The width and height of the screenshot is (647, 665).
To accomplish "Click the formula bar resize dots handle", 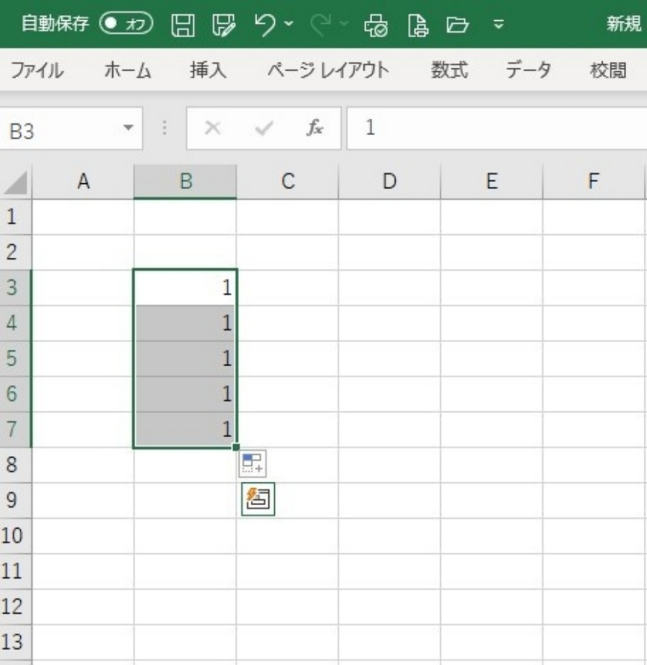I will [x=164, y=128].
